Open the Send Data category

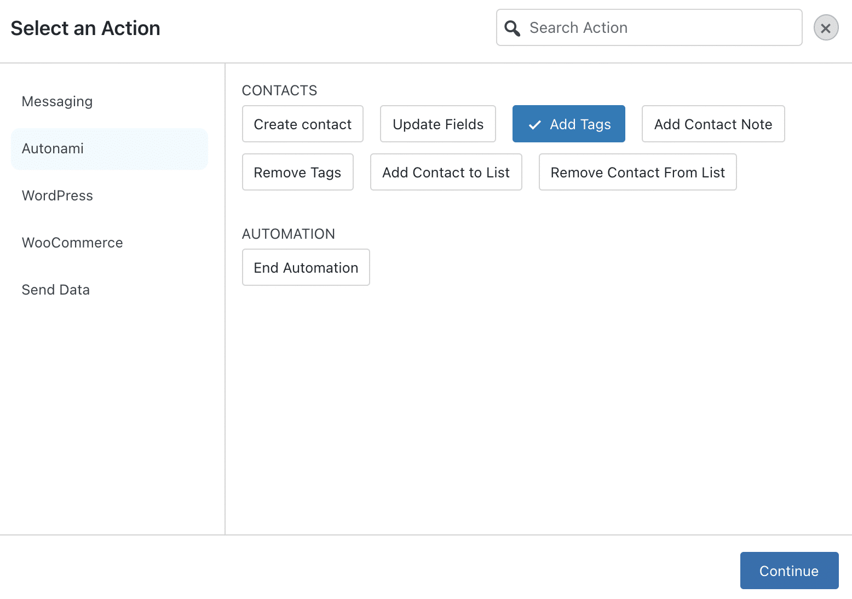coord(56,290)
